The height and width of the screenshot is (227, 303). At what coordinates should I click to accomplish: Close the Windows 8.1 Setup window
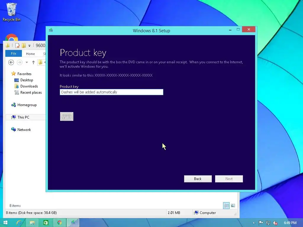[249, 29]
